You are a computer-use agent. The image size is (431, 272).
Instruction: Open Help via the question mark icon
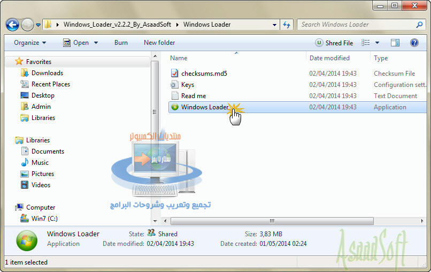tap(414, 43)
